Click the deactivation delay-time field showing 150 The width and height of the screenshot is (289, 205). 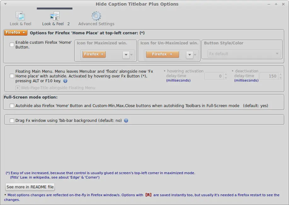pyautogui.click(x=269, y=76)
